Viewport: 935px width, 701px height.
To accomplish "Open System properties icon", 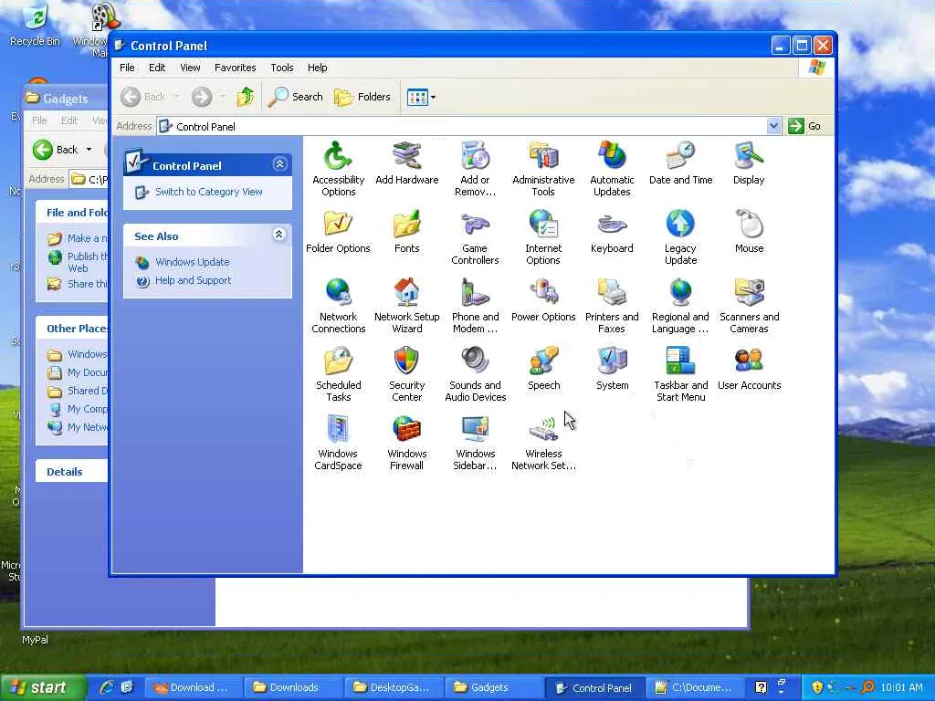I will click(x=612, y=369).
